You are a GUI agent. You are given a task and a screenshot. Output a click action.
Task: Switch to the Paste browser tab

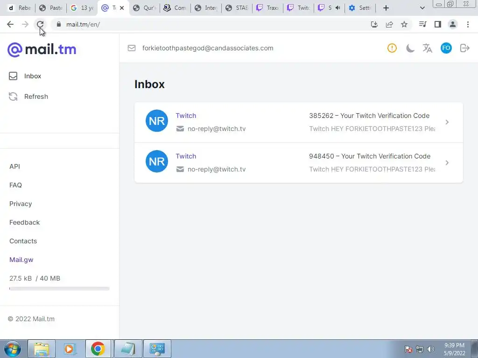pyautogui.click(x=51, y=8)
